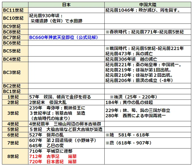Viewport: 194px width, 166px height.
Task: Select ※随 581年 - 618年 text
Action: 127,135
